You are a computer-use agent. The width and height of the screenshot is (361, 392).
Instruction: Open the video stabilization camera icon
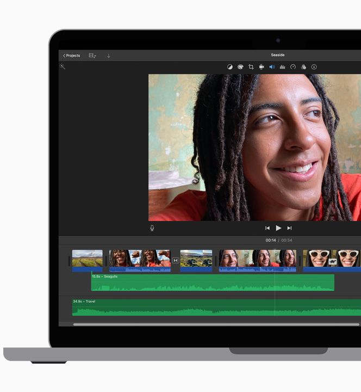click(262, 67)
